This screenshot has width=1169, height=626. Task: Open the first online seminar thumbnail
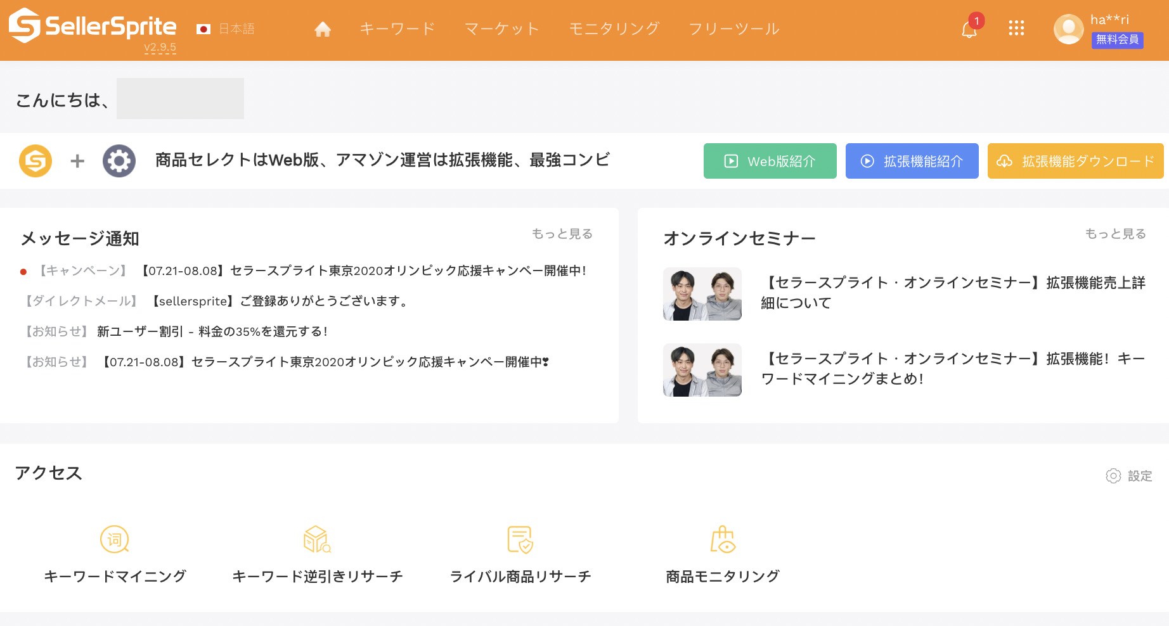click(x=702, y=294)
